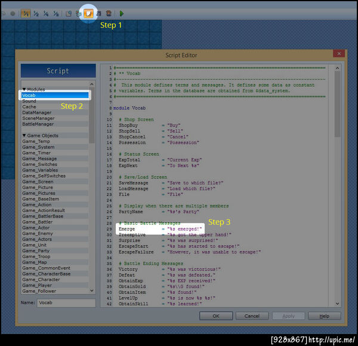Screen dimensions: 358x346
Task: Place cursor on the PartyName code line
Action: 159,212
